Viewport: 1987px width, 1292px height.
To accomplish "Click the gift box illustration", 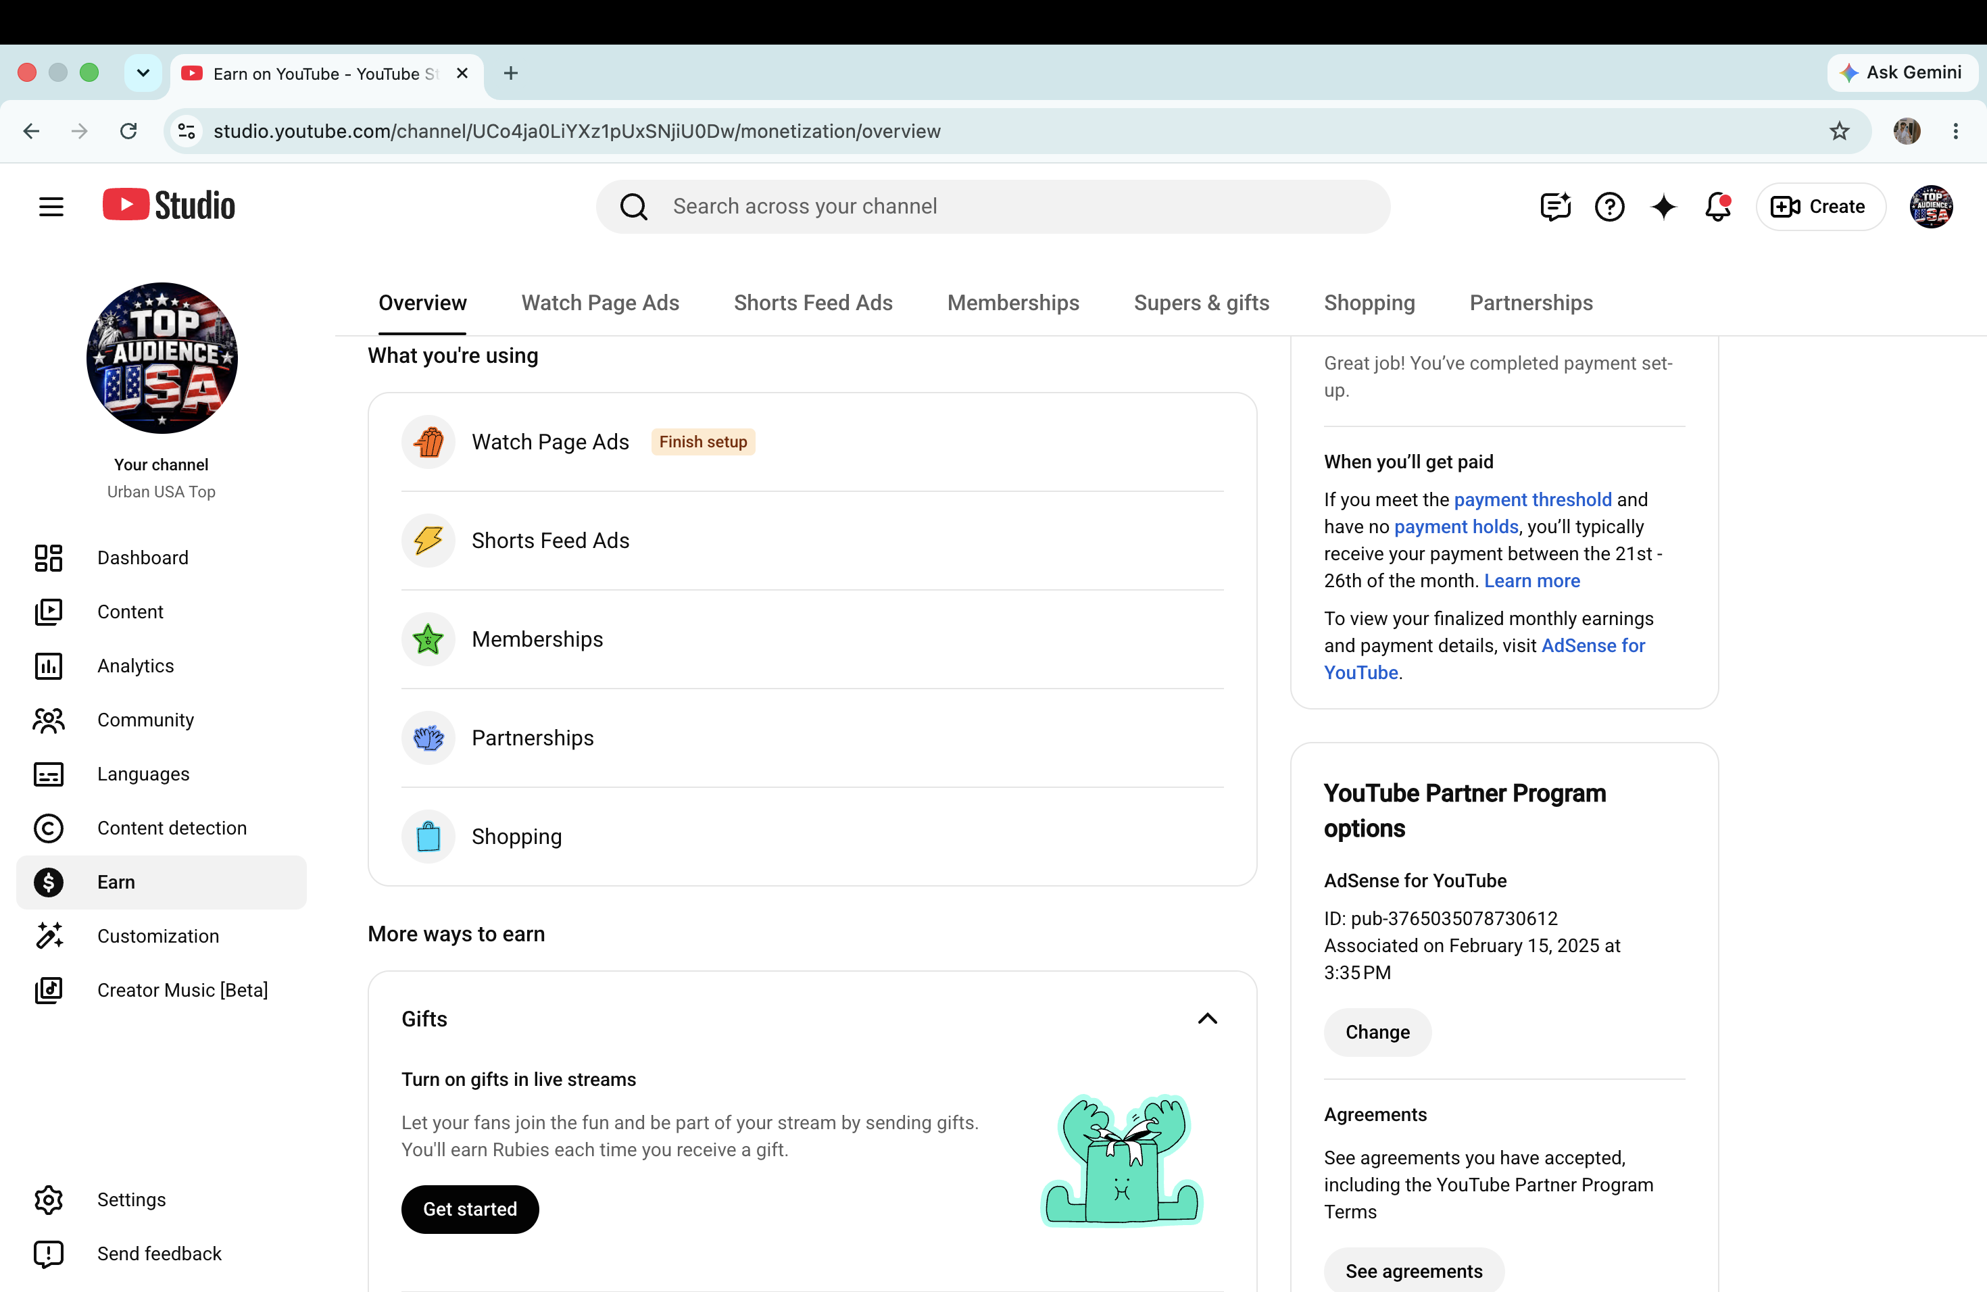I will [x=1122, y=1160].
